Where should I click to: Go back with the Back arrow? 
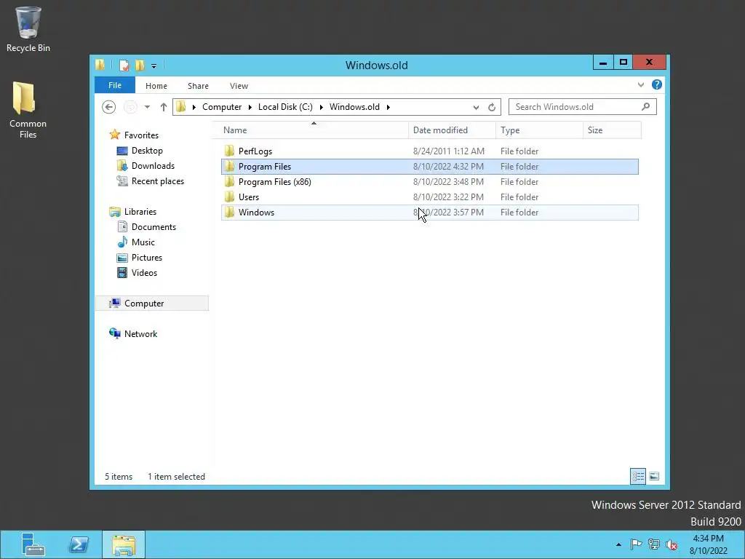coord(109,107)
